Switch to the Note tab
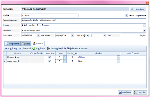150x97 pixels. 26,44
